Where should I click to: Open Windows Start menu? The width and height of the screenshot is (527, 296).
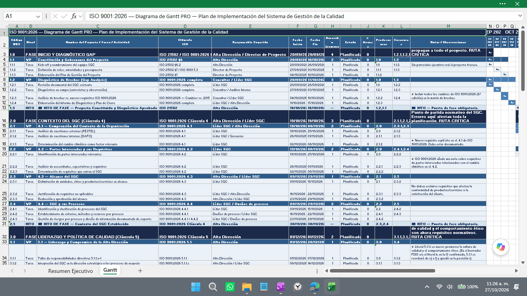point(196,287)
